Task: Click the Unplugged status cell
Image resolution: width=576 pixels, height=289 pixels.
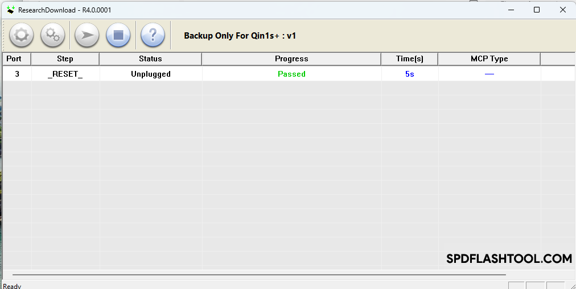Action: tap(150, 74)
